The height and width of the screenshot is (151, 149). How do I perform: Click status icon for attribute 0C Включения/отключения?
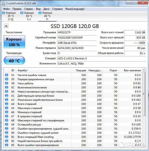click(x=6, y=88)
